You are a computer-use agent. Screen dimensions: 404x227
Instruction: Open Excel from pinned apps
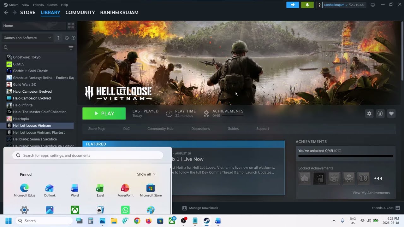click(x=100, y=191)
